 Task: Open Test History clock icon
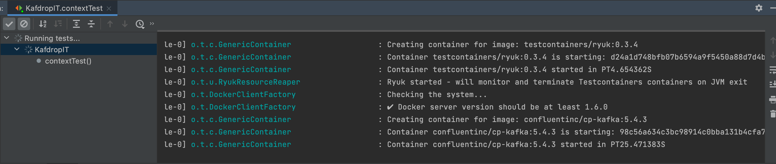[x=140, y=24]
